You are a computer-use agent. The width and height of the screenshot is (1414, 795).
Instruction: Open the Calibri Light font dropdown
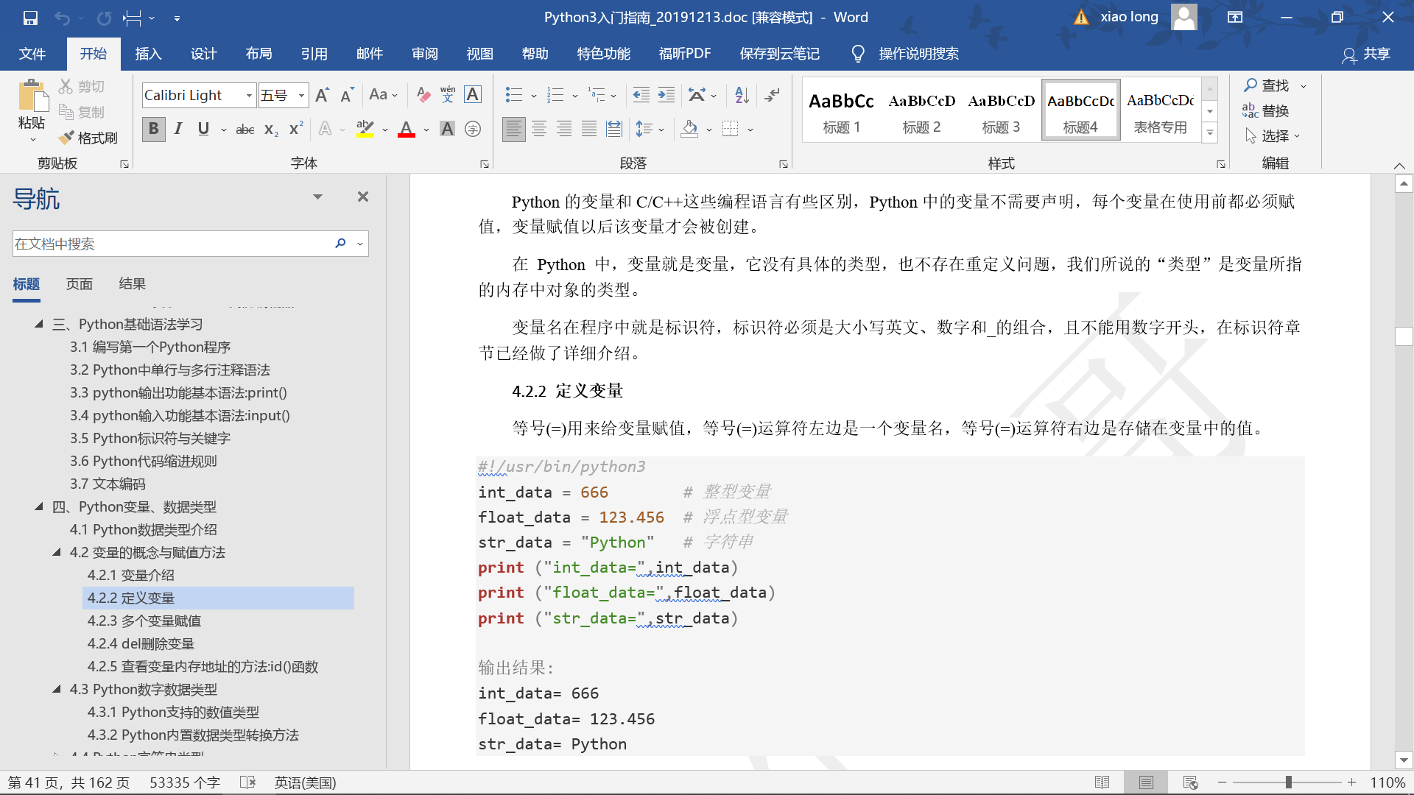click(x=249, y=95)
